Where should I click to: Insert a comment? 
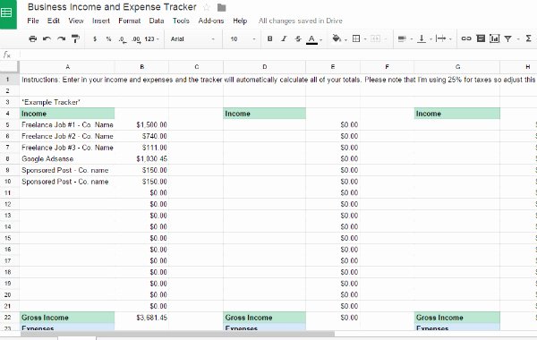click(x=481, y=38)
